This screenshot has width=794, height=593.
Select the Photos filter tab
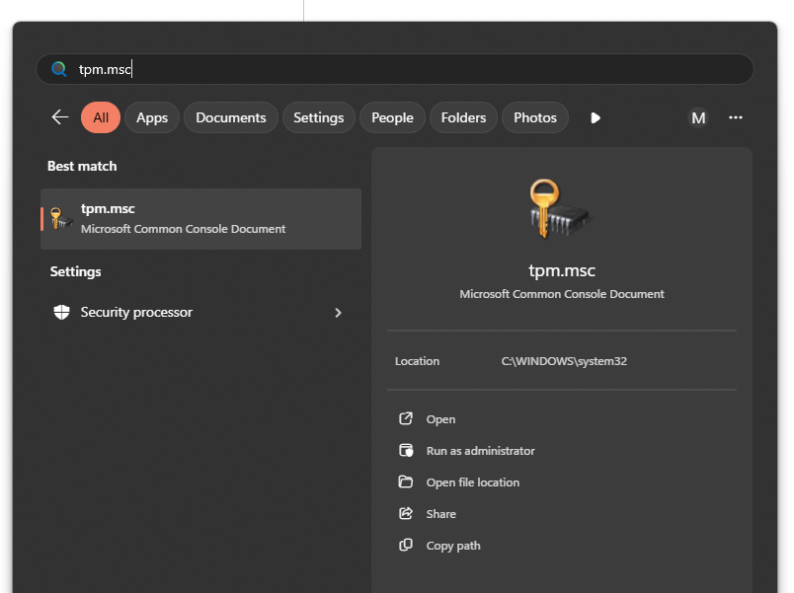(535, 117)
